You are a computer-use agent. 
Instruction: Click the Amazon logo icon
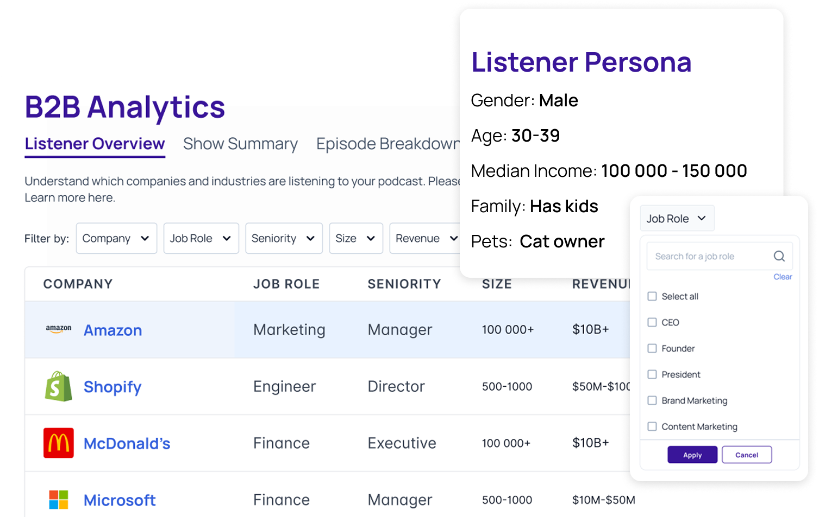click(x=59, y=329)
